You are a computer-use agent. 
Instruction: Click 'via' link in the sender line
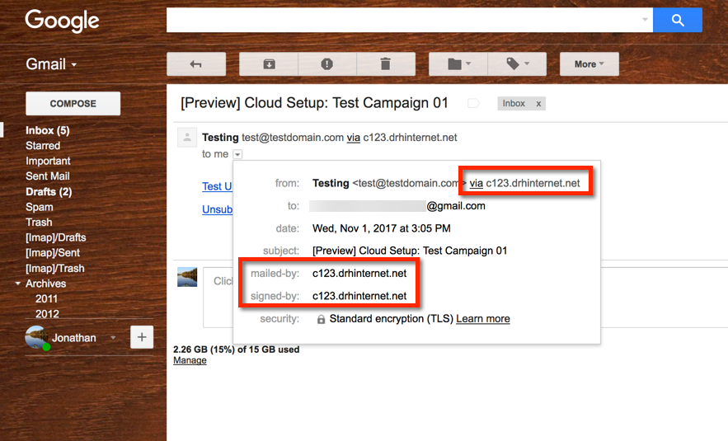[354, 138]
